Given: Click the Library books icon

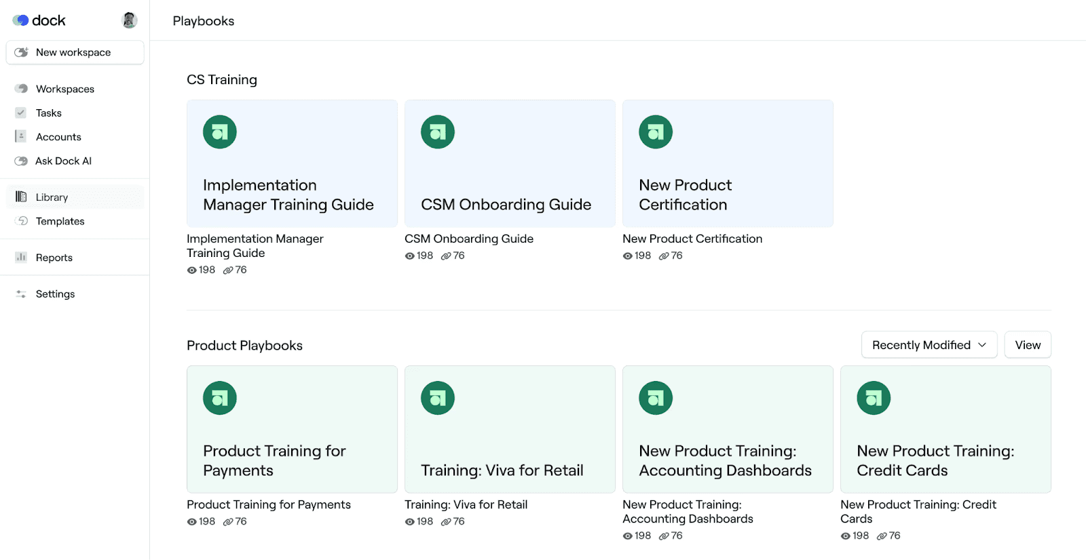Looking at the screenshot, I should pyautogui.click(x=21, y=197).
